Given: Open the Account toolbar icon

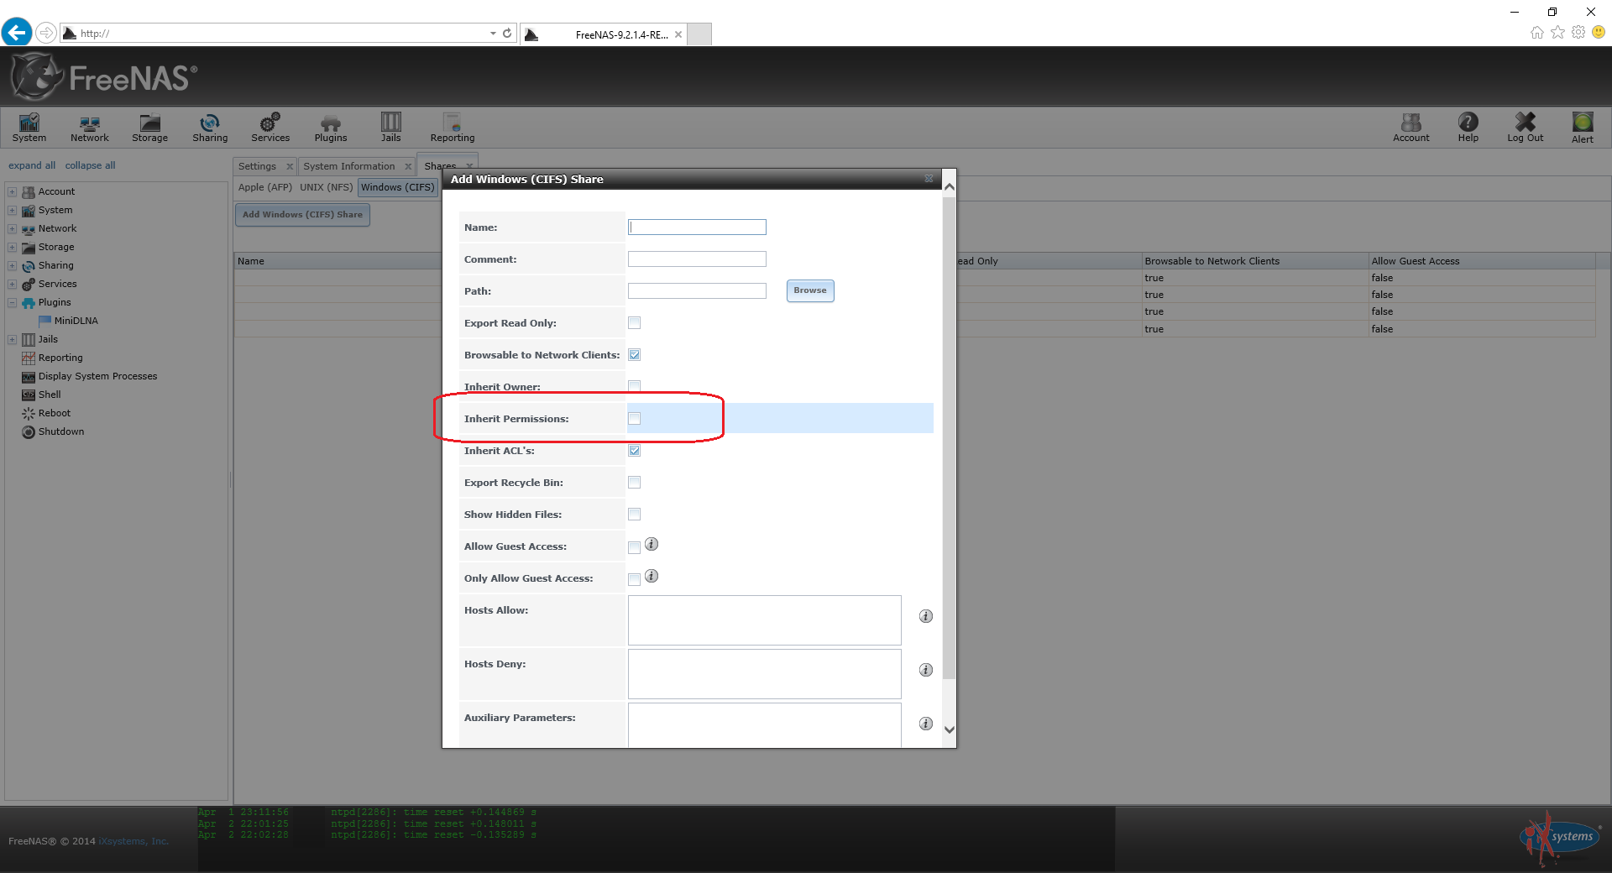Looking at the screenshot, I should 1411,128.
